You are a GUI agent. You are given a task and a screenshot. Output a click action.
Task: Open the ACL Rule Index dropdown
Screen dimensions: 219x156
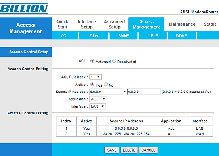tap(95, 77)
